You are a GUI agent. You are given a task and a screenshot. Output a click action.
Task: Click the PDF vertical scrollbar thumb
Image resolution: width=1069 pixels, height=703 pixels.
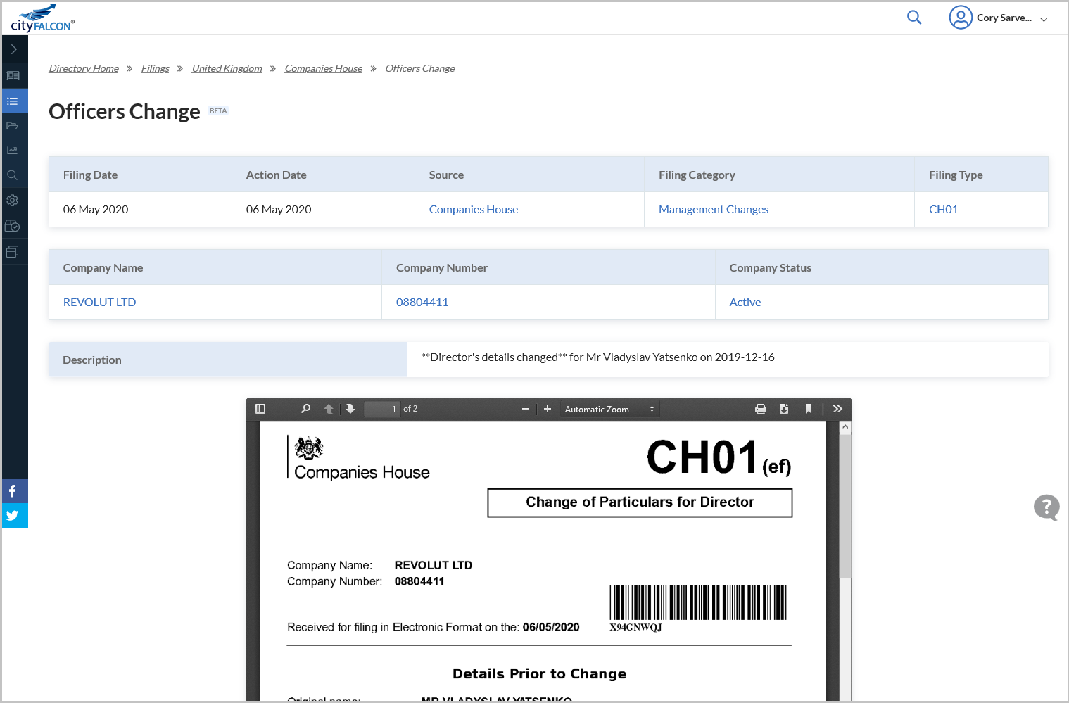click(x=846, y=506)
